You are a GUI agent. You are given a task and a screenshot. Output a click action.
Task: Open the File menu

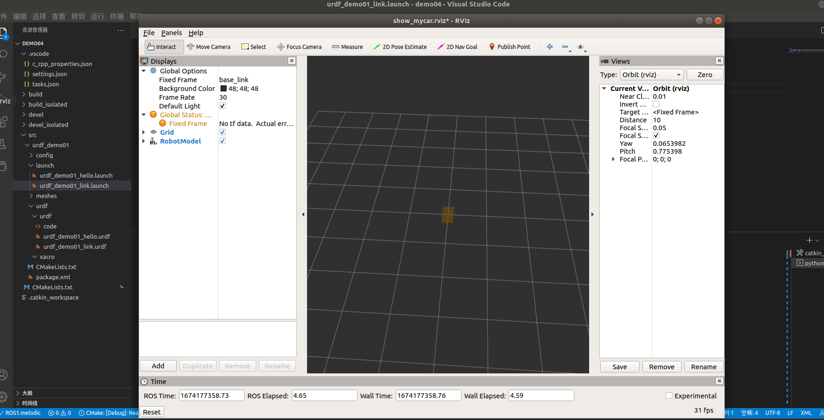149,33
